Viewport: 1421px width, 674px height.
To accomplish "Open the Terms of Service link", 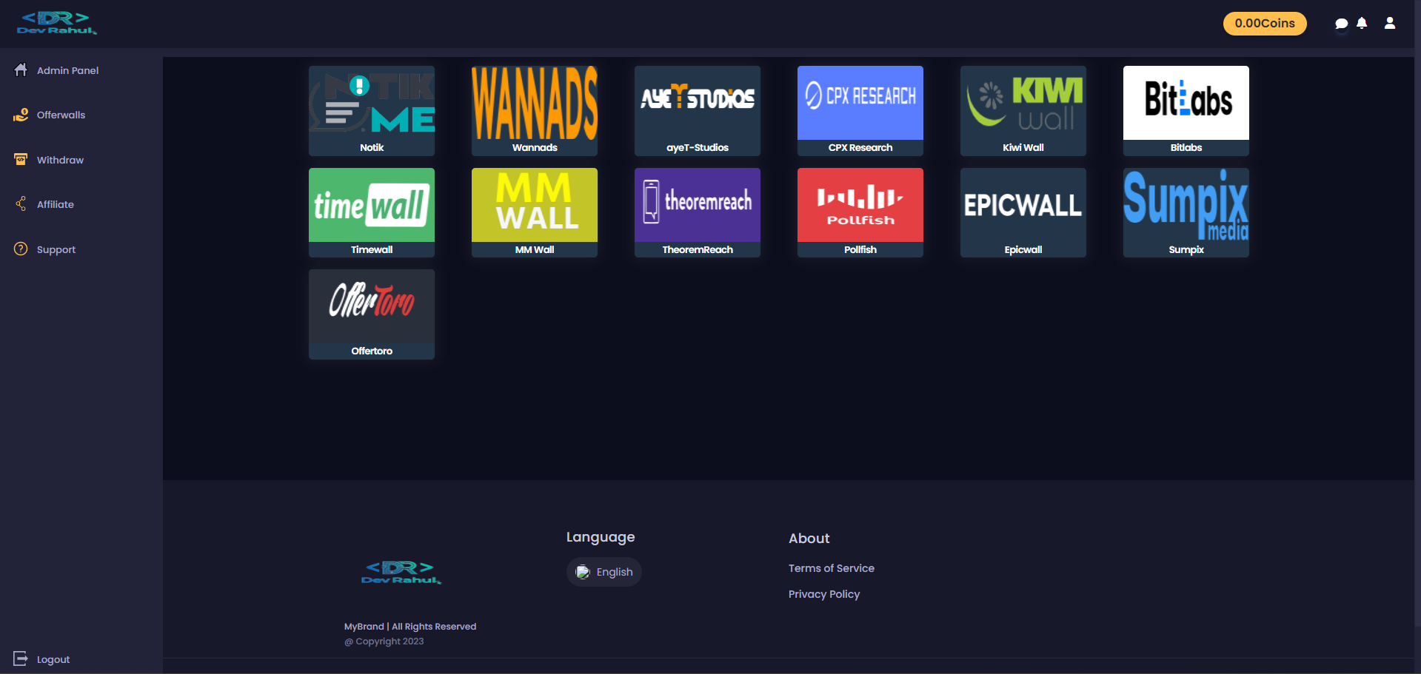I will [x=831, y=568].
